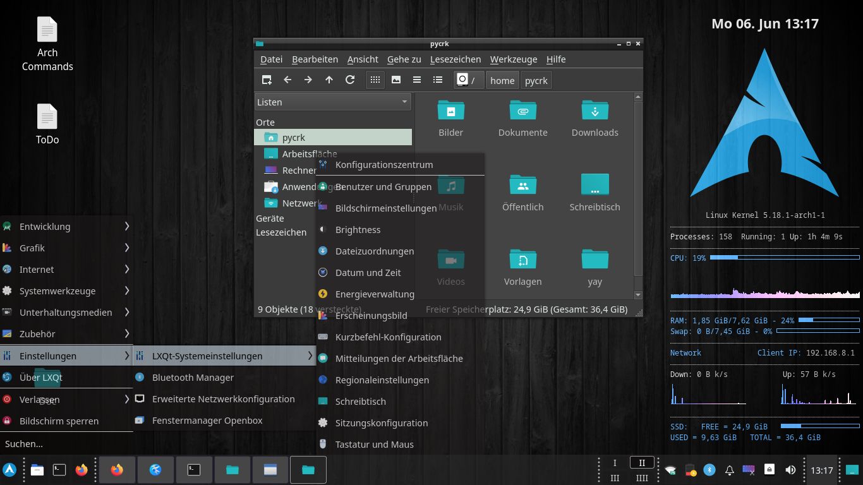The width and height of the screenshot is (863, 485).
Task: Open the volume tray icon
Action: (x=790, y=470)
